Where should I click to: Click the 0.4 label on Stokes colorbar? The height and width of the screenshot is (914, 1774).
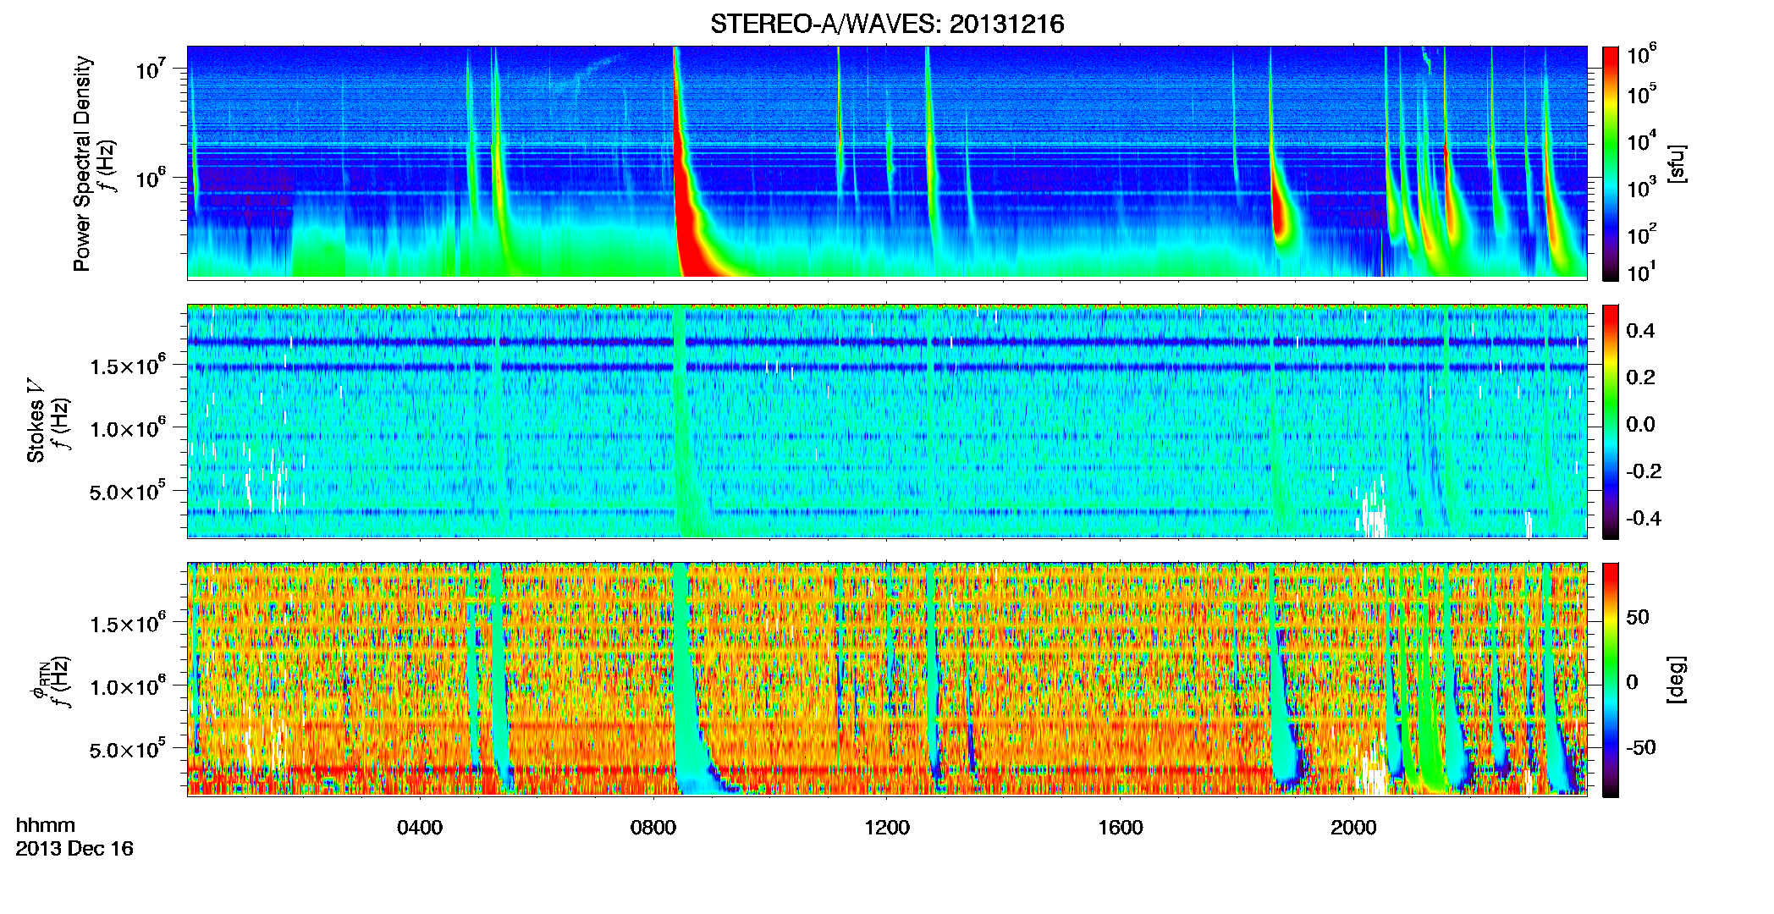[x=1640, y=331]
